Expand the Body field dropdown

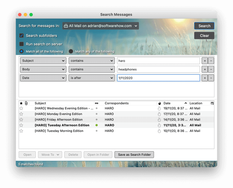tap(43, 69)
